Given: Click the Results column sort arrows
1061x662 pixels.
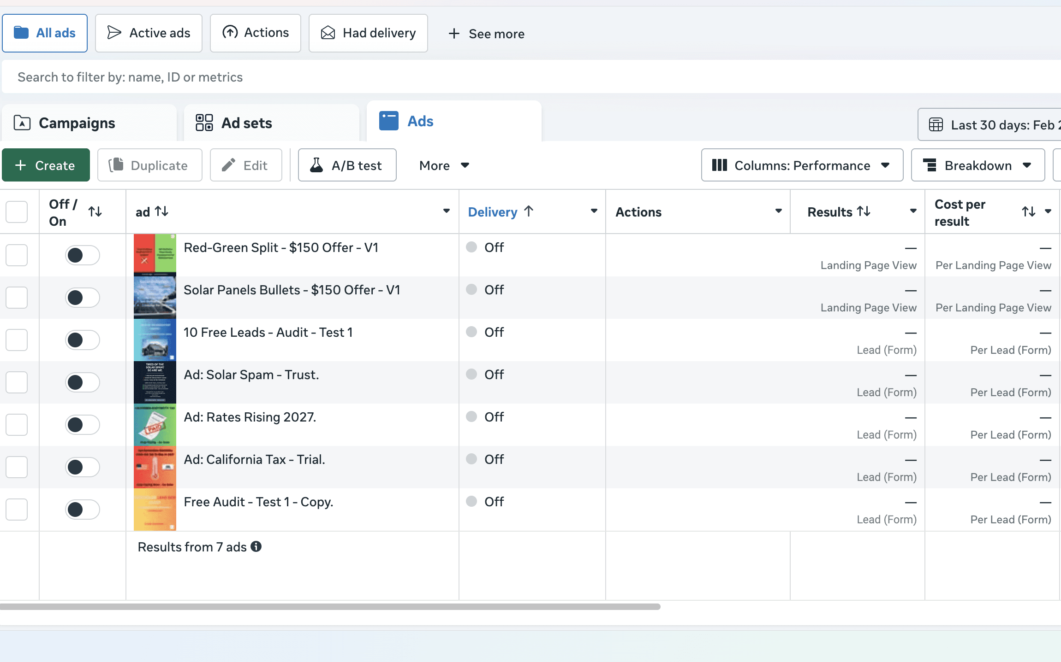Looking at the screenshot, I should coord(864,211).
